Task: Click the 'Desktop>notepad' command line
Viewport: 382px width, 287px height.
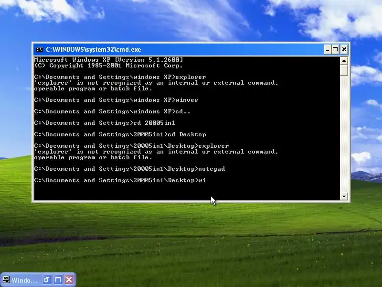Action: pyautogui.click(x=129, y=169)
